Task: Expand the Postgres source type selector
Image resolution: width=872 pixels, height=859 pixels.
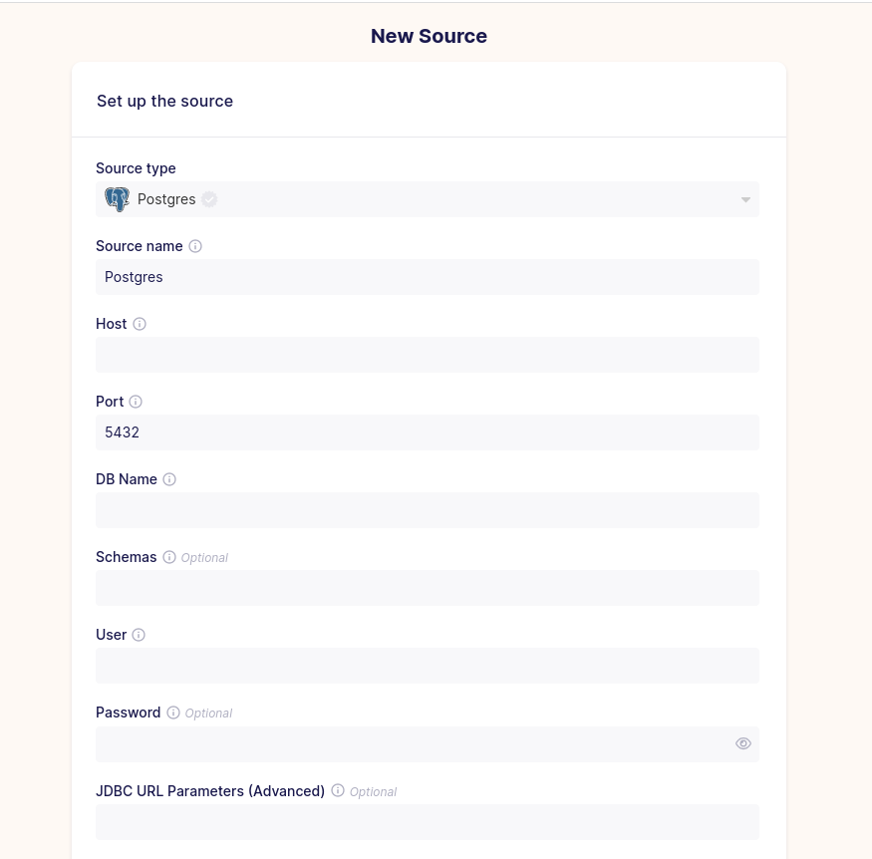Action: (x=428, y=199)
